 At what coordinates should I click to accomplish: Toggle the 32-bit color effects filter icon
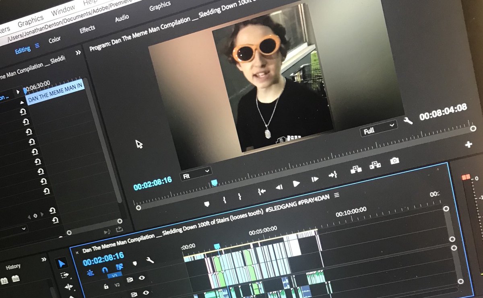4,281
